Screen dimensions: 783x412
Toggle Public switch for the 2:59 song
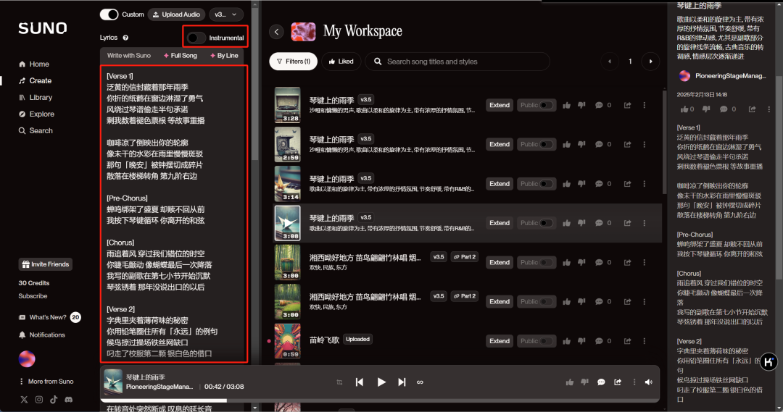546,145
